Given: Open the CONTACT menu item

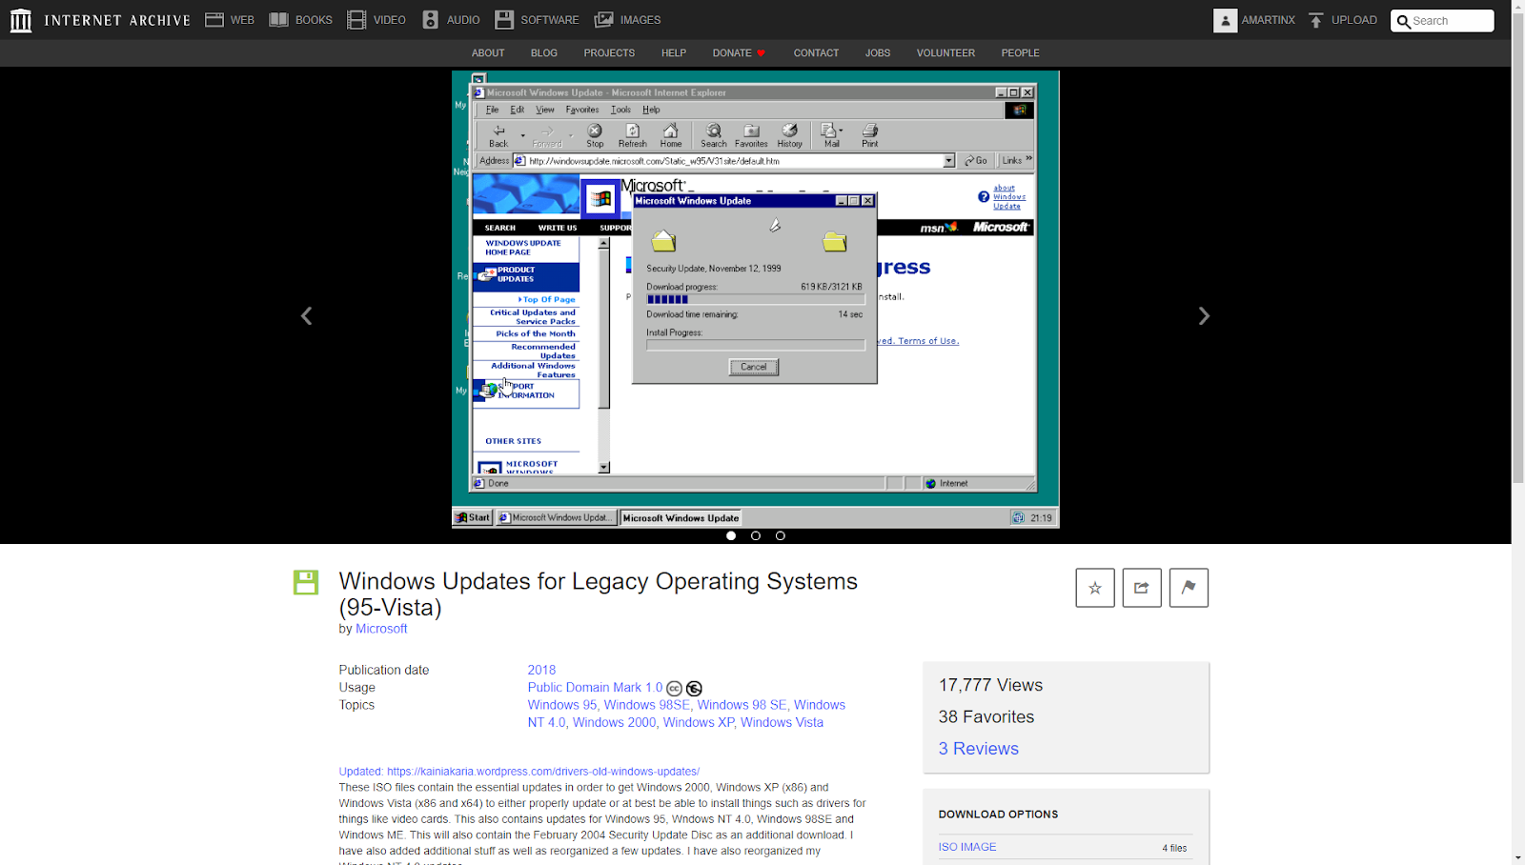Looking at the screenshot, I should coord(816,53).
